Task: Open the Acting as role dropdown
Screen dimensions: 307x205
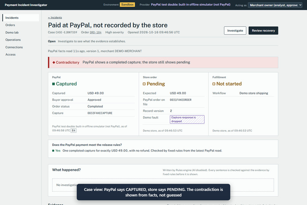Action: pyautogui.click(x=275, y=5)
